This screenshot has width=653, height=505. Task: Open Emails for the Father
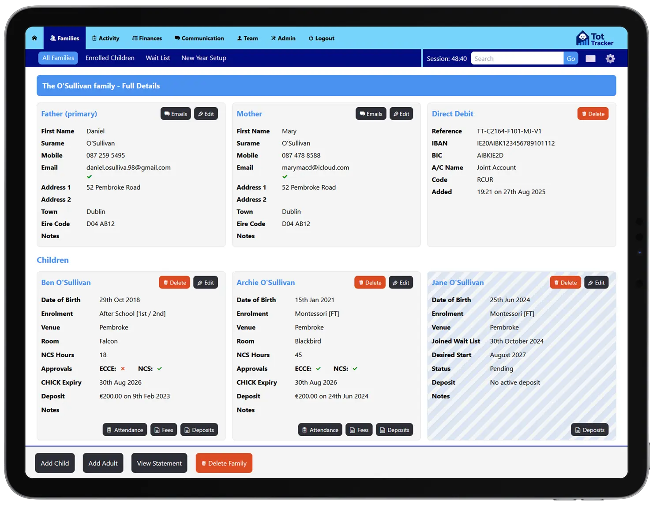tap(176, 113)
